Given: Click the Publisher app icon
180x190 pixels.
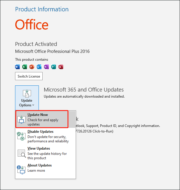Looking at the screenshot, I should (54, 67).
